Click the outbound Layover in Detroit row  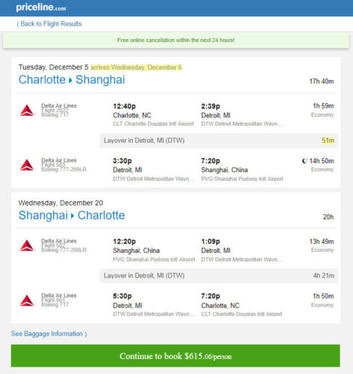[219, 141]
